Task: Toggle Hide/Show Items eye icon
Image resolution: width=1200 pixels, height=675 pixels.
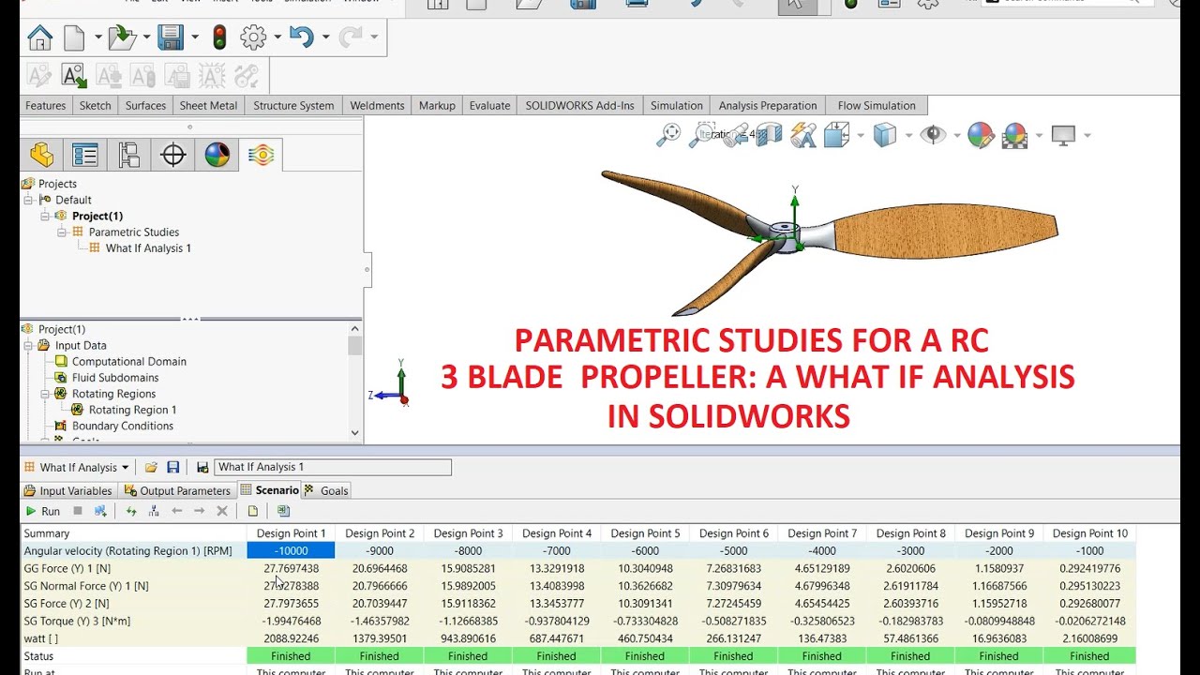Action: pyautogui.click(x=932, y=135)
